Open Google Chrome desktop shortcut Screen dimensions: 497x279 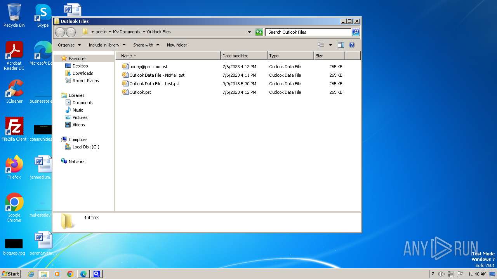tap(14, 208)
